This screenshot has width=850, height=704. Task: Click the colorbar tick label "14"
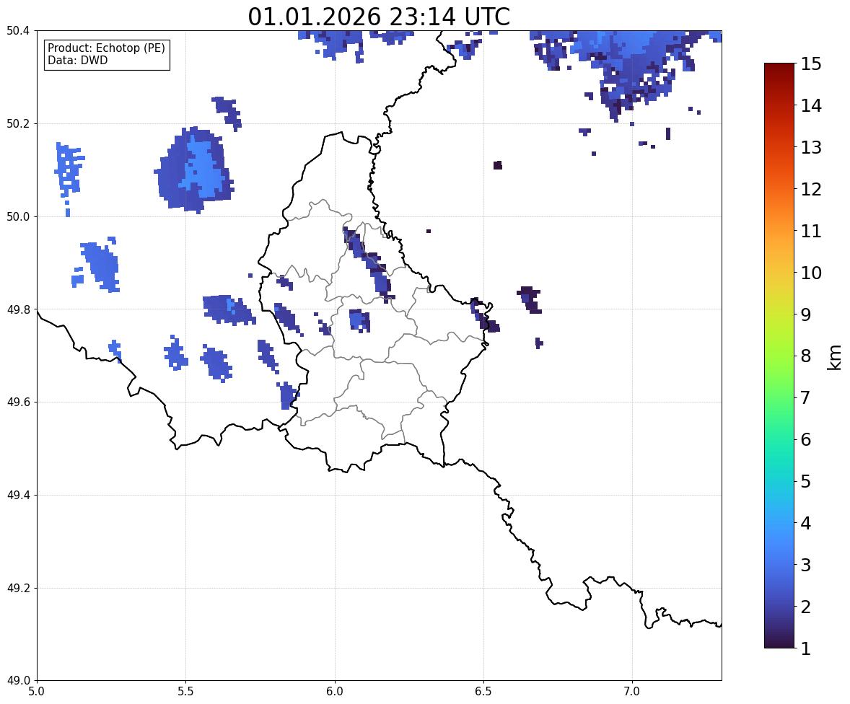coord(811,106)
